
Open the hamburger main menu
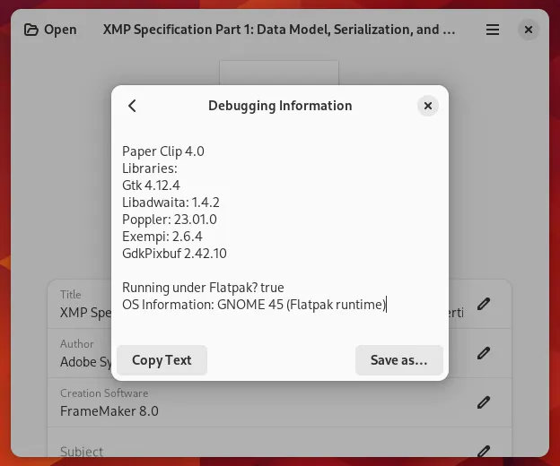(493, 30)
